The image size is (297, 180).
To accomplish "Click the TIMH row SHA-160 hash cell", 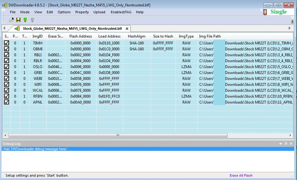I will [x=136, y=43].
